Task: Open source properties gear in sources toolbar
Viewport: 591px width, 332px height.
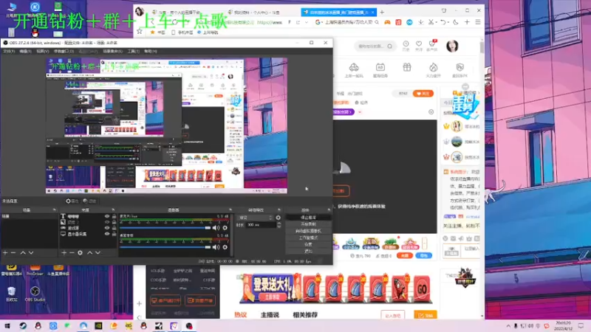Action: click(80, 252)
